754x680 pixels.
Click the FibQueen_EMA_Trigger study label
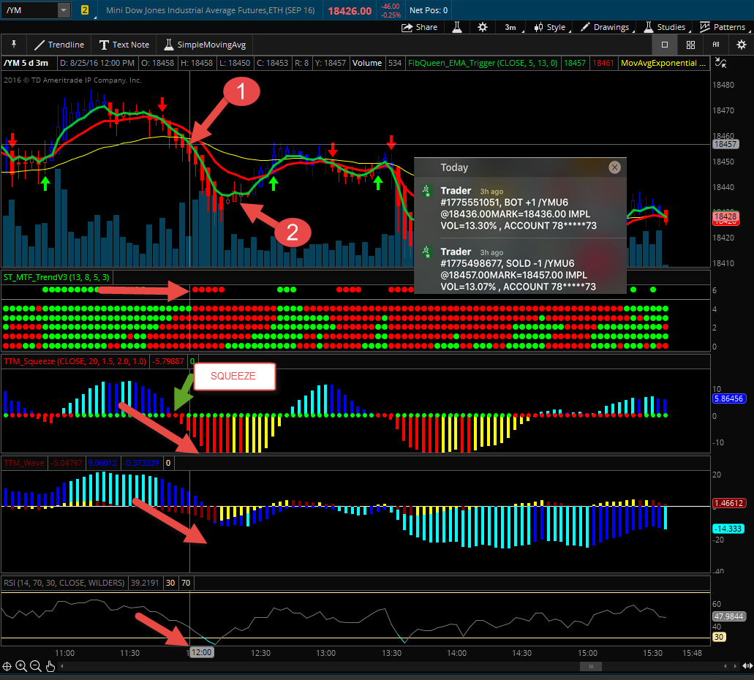pyautogui.click(x=482, y=63)
